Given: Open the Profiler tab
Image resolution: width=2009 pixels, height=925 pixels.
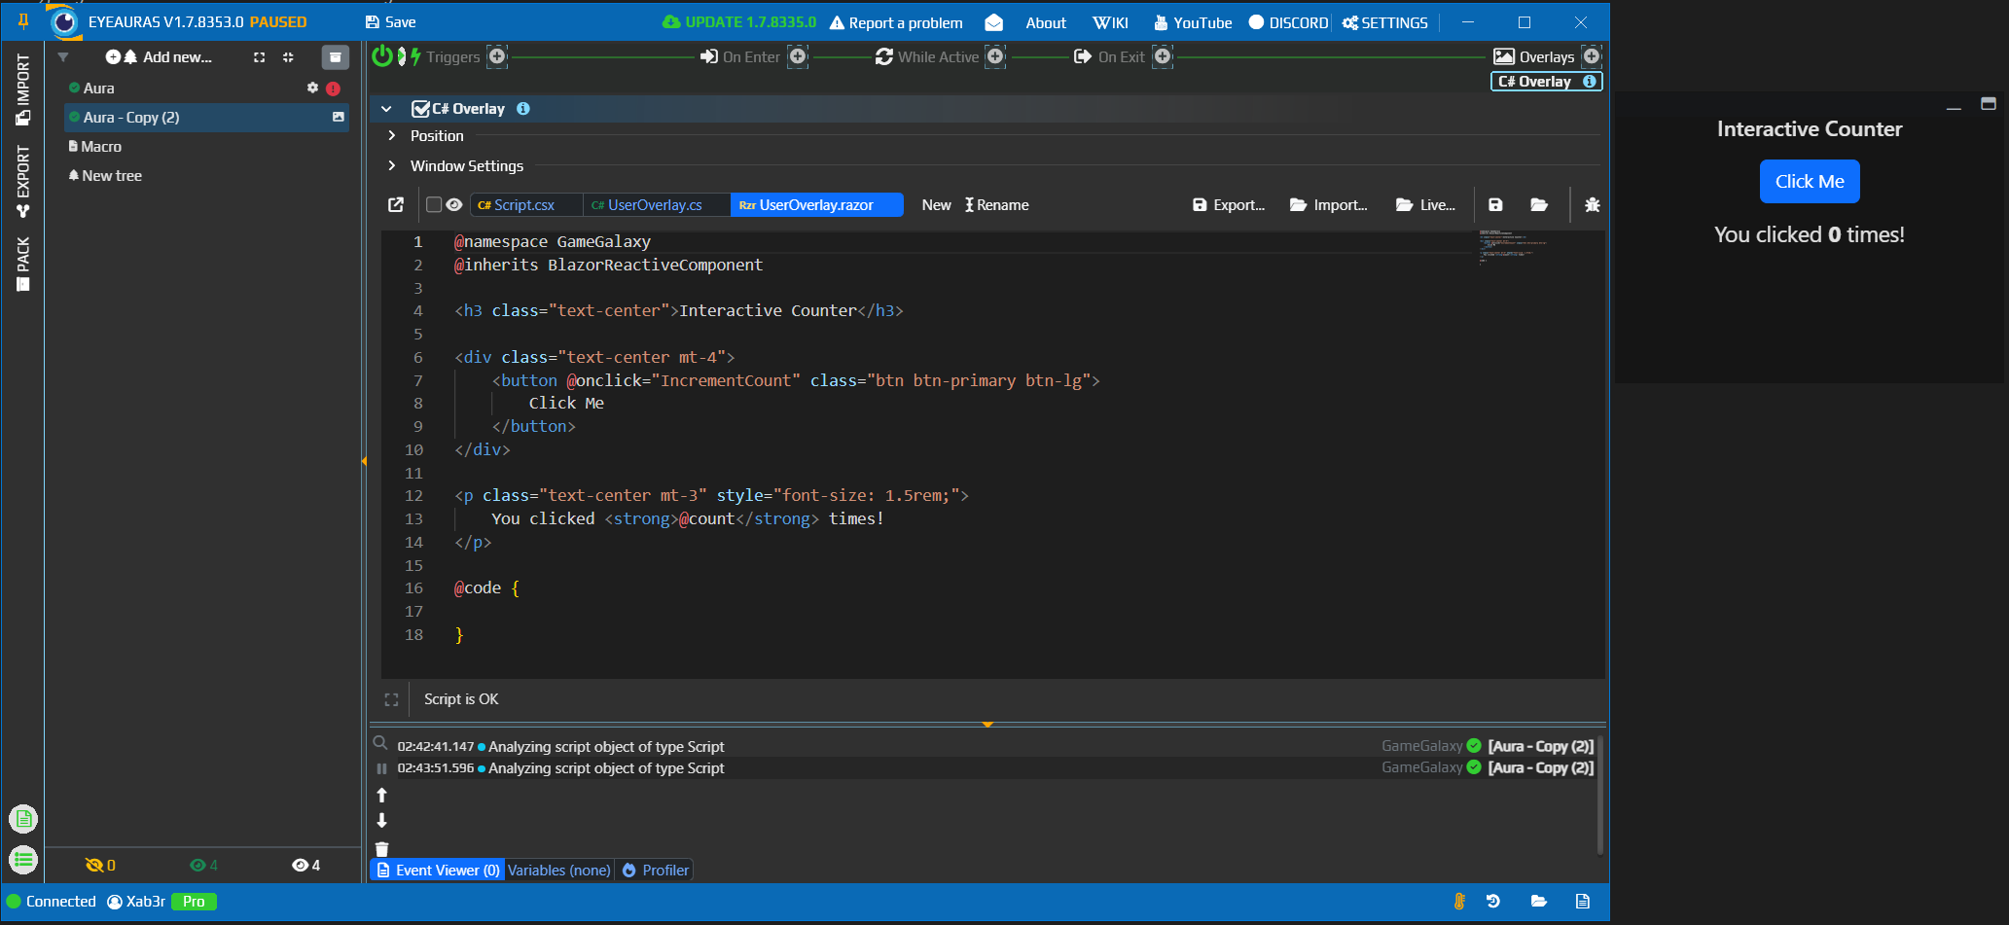Looking at the screenshot, I should coord(656,871).
